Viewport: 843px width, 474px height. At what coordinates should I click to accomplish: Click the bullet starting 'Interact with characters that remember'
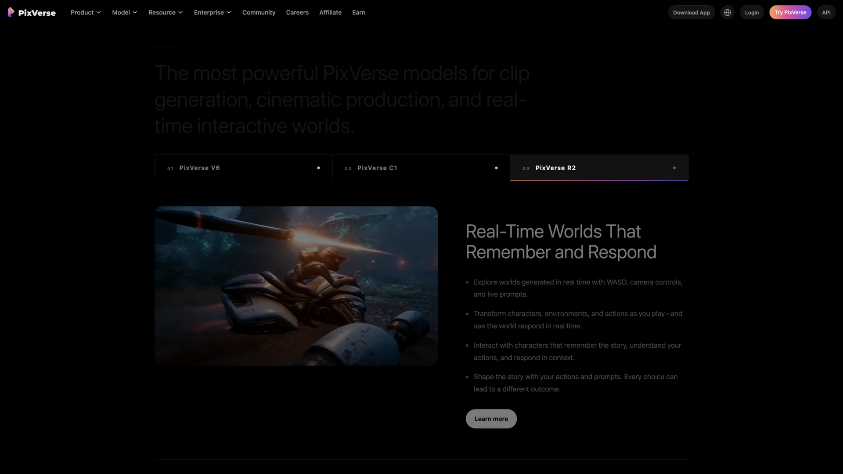pyautogui.click(x=577, y=351)
